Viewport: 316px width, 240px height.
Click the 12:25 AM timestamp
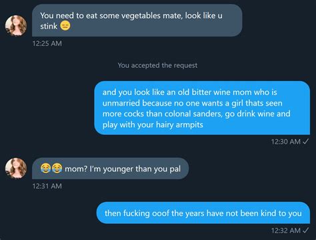47,43
